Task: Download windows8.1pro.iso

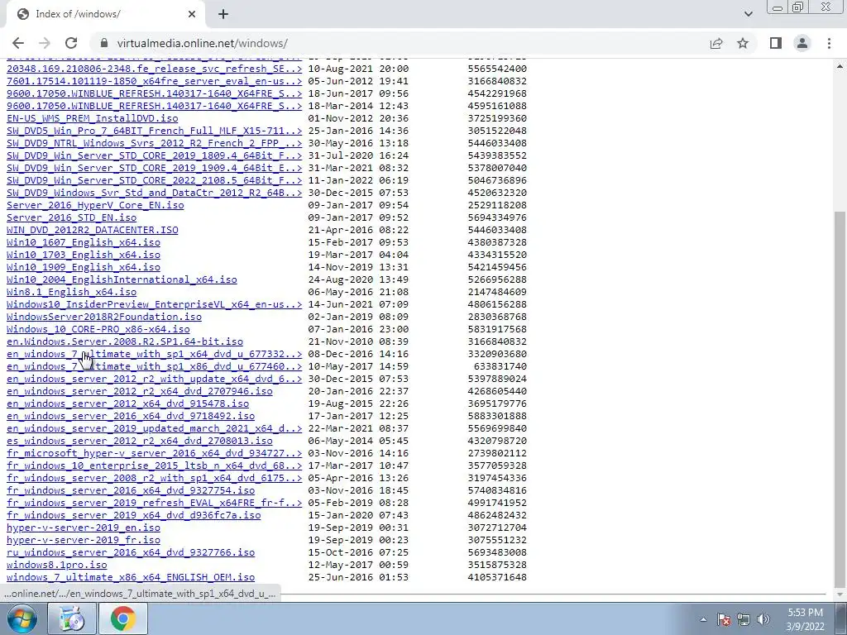Action: tap(57, 566)
